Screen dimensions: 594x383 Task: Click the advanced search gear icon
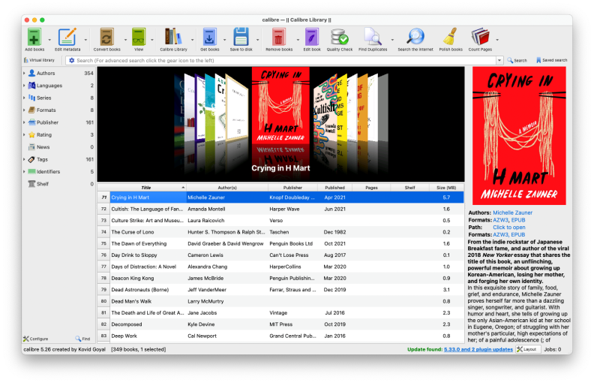71,60
